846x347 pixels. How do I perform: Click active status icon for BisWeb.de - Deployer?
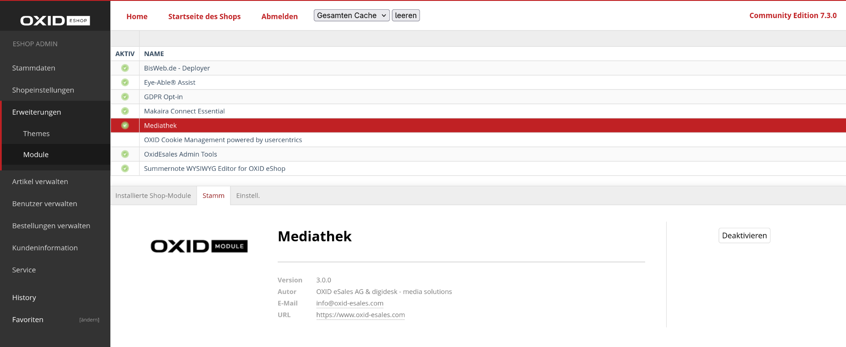coord(125,68)
